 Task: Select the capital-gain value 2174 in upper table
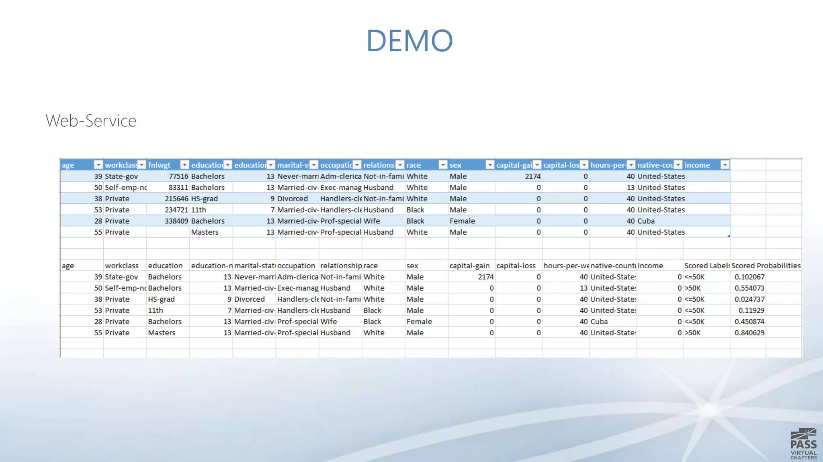pyautogui.click(x=518, y=176)
